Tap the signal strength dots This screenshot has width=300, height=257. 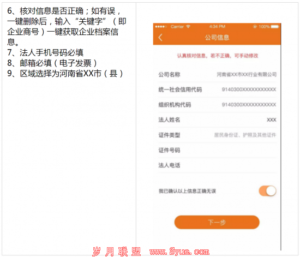pyautogui.click(x=161, y=27)
